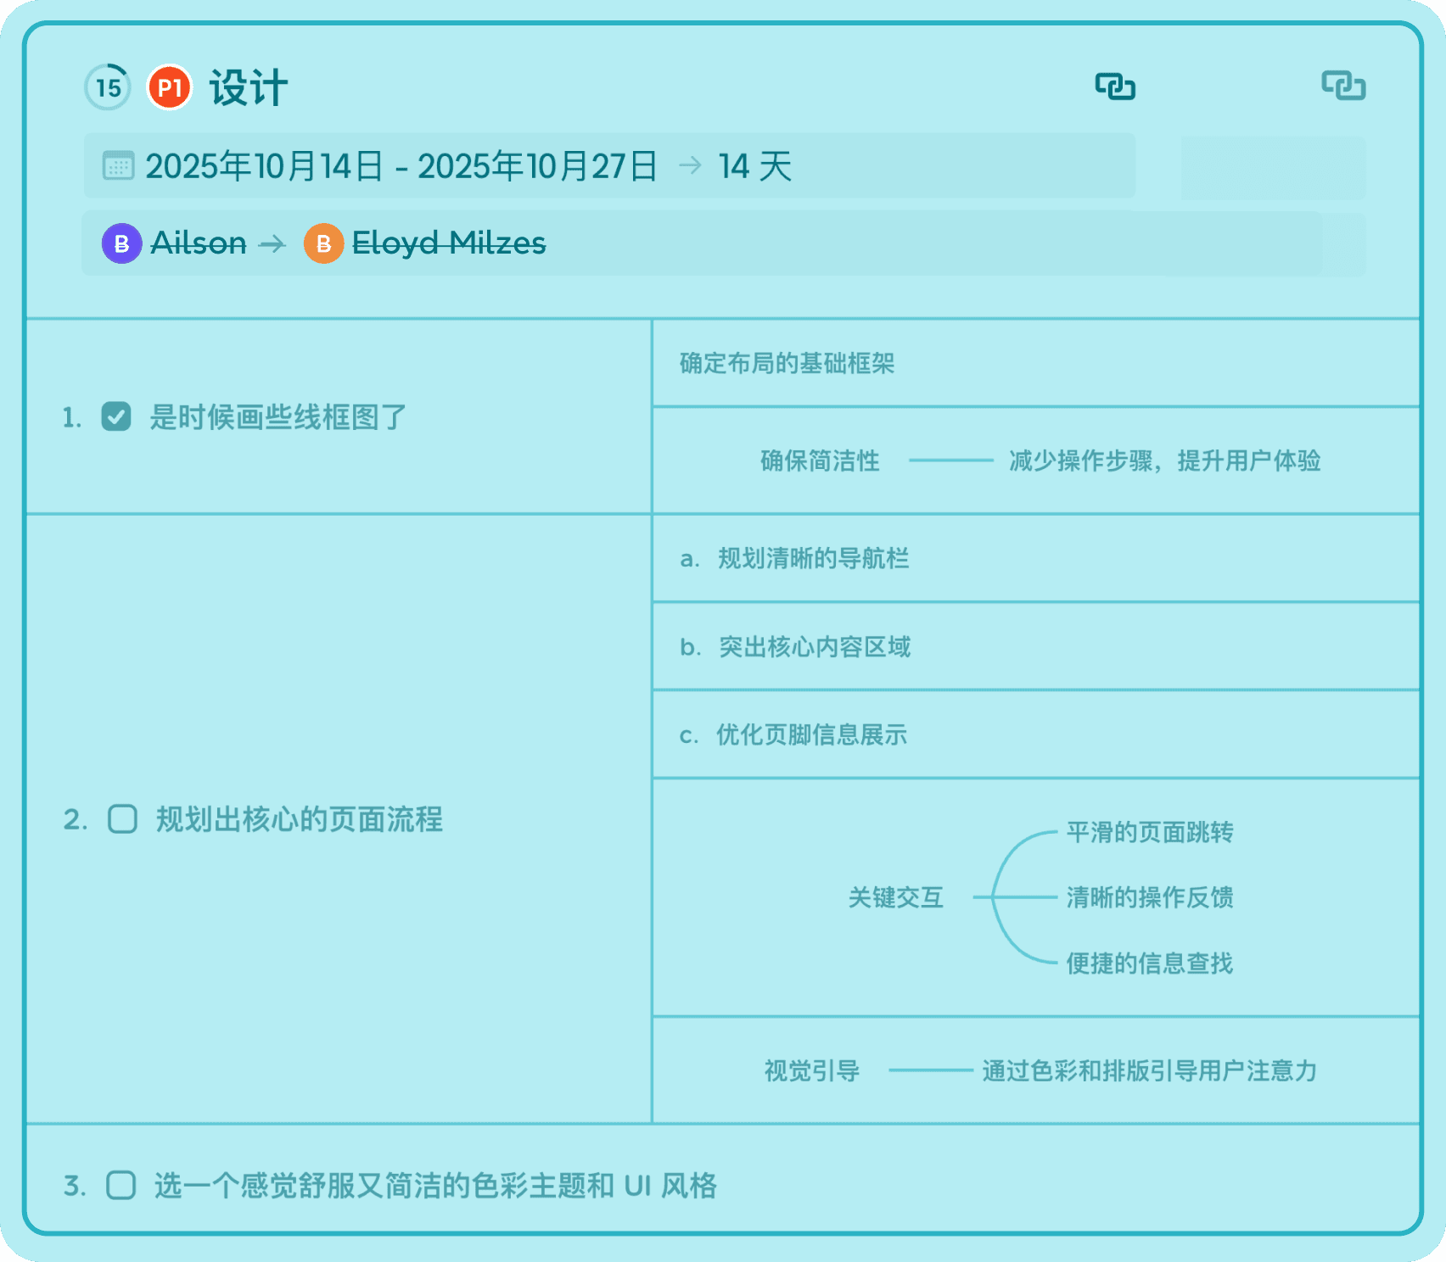Image resolution: width=1446 pixels, height=1262 pixels.
Task: Click the purple avatar next to Ailson
Action: point(121,243)
